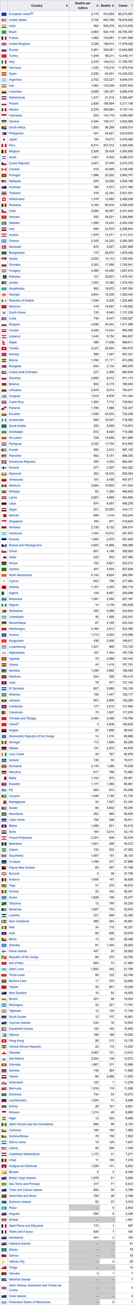Sort table by Deaths column arrow
The height and width of the screenshot is (1305, 134).
point(113,6)
